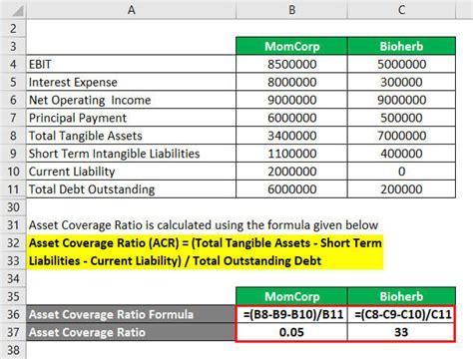The image size is (473, 359).
Task: Select Bioherb principal payment 500000
Action: (x=401, y=118)
